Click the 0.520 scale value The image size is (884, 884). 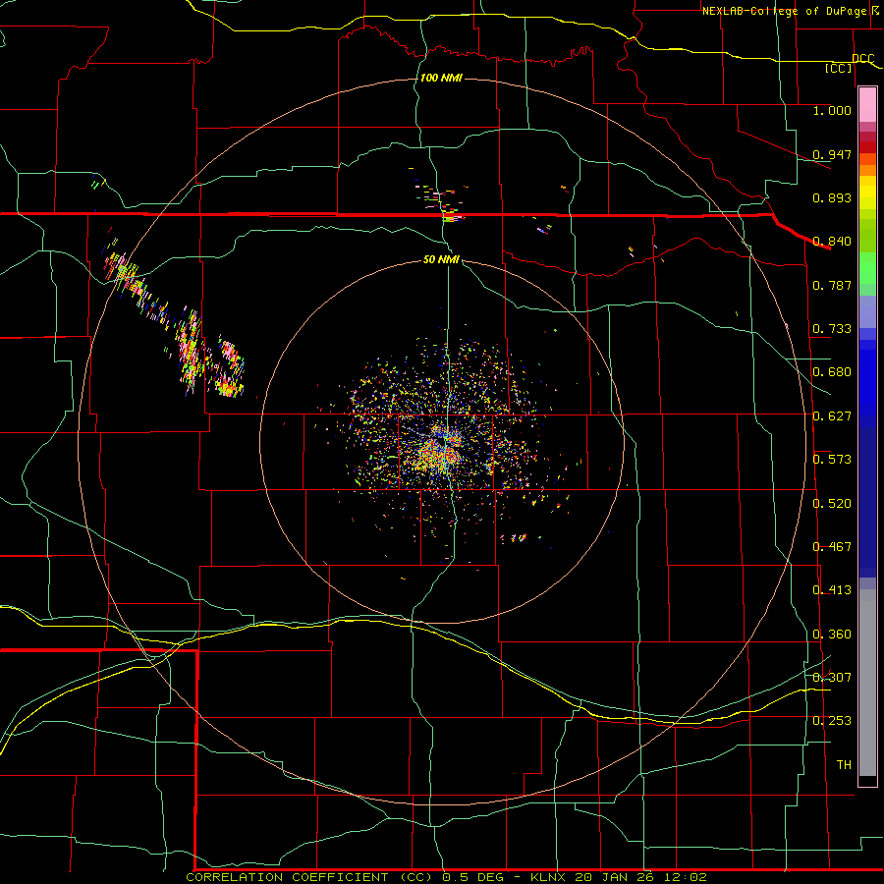[832, 504]
